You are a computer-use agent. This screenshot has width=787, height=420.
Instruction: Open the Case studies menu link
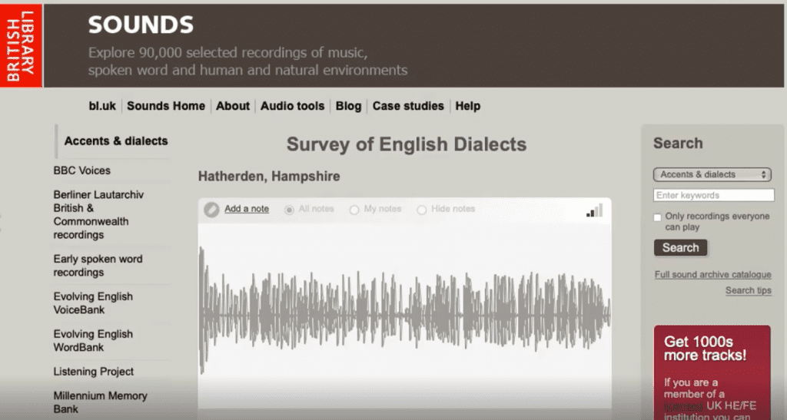tap(408, 106)
